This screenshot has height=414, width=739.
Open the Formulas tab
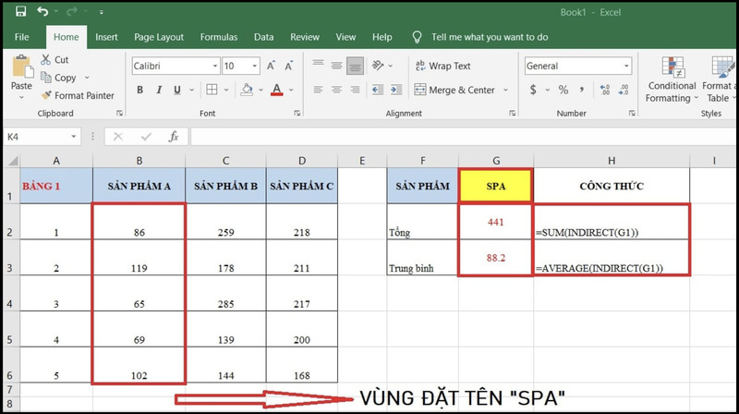[219, 37]
